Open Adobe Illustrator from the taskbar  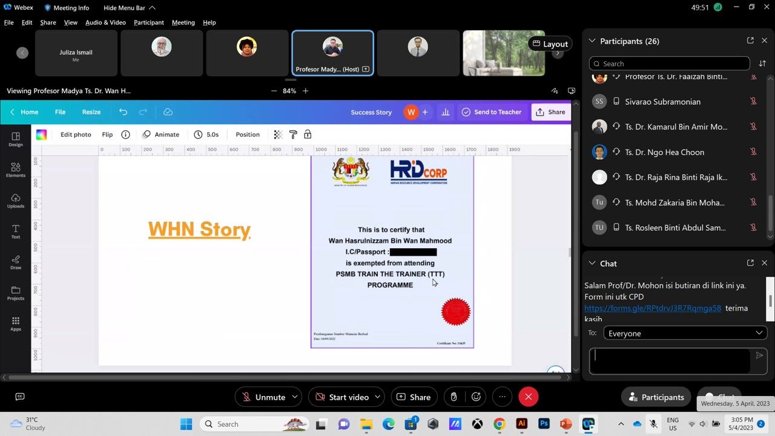click(x=521, y=424)
